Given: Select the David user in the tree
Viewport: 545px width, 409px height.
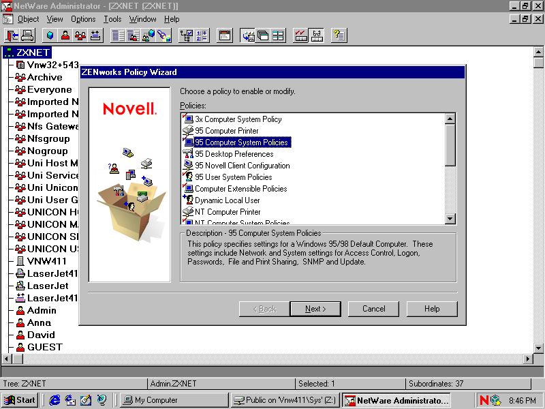Looking at the screenshot, I should coord(41,335).
